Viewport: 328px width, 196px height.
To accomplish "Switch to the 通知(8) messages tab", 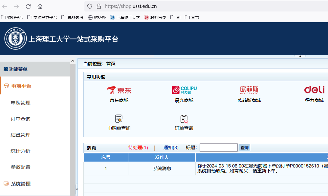I will [171, 147].
